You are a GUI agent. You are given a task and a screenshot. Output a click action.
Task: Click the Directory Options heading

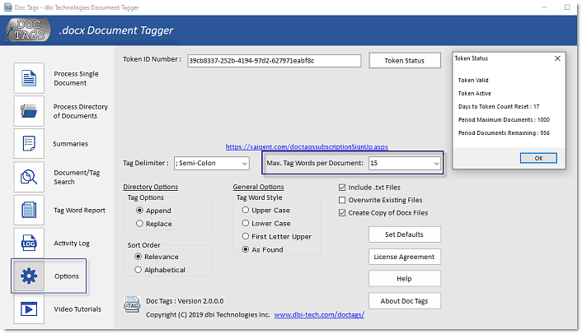151,187
